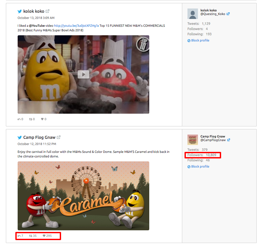Click the retweet icon on kolok koko's tweet

pos(30,119)
